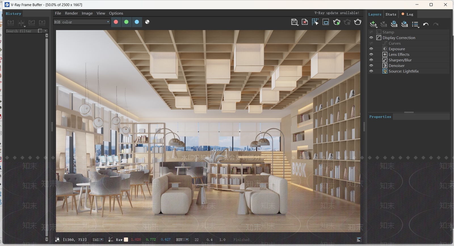Activate region render tool
Viewport: 454px width, 246px height.
pos(326,22)
